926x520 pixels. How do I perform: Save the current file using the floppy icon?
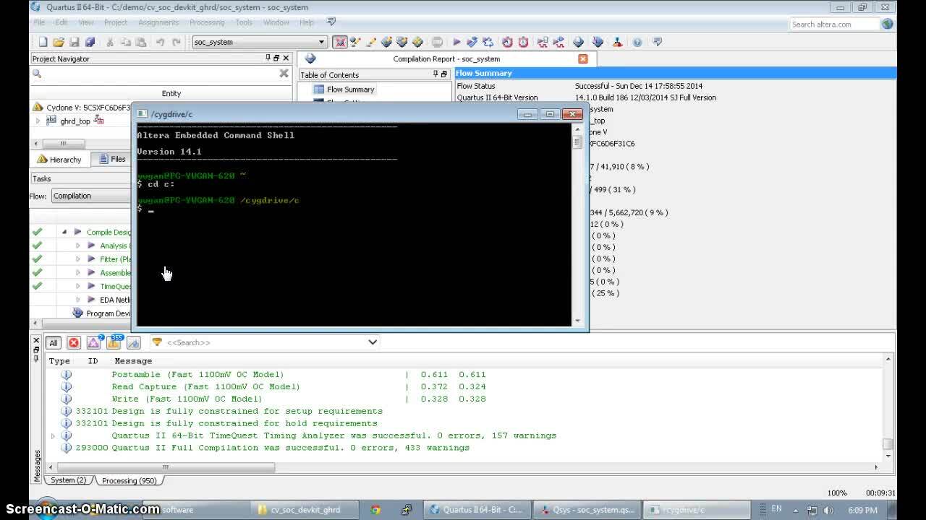coord(75,42)
